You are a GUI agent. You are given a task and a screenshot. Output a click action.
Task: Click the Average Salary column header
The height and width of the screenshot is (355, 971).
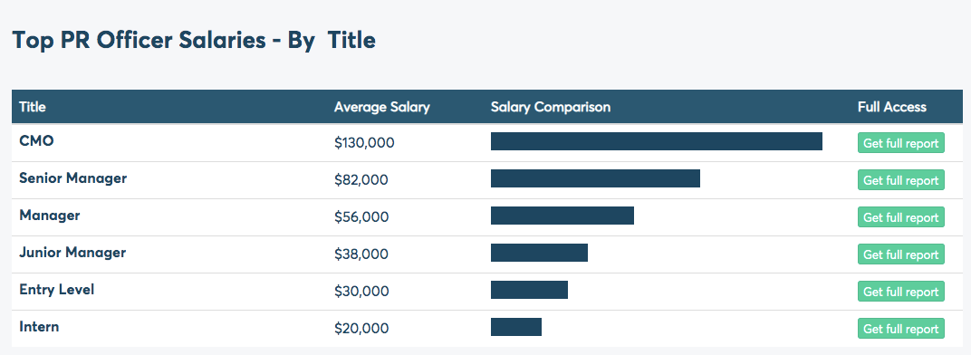click(x=381, y=107)
